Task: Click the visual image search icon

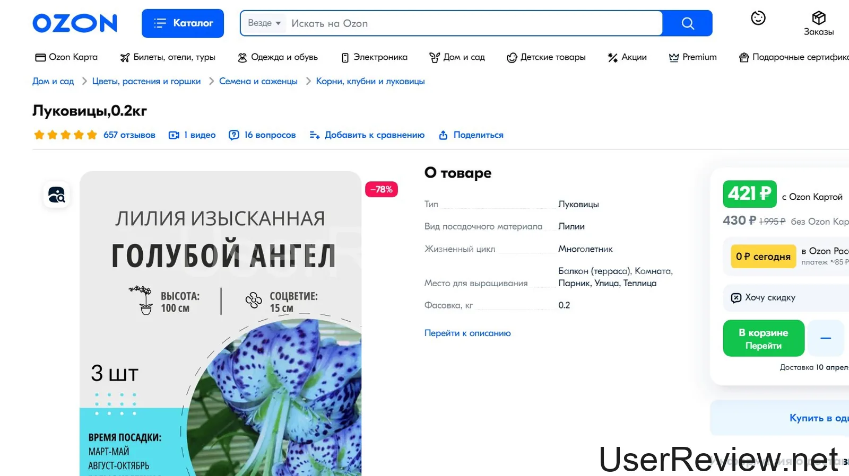Action: (x=56, y=195)
